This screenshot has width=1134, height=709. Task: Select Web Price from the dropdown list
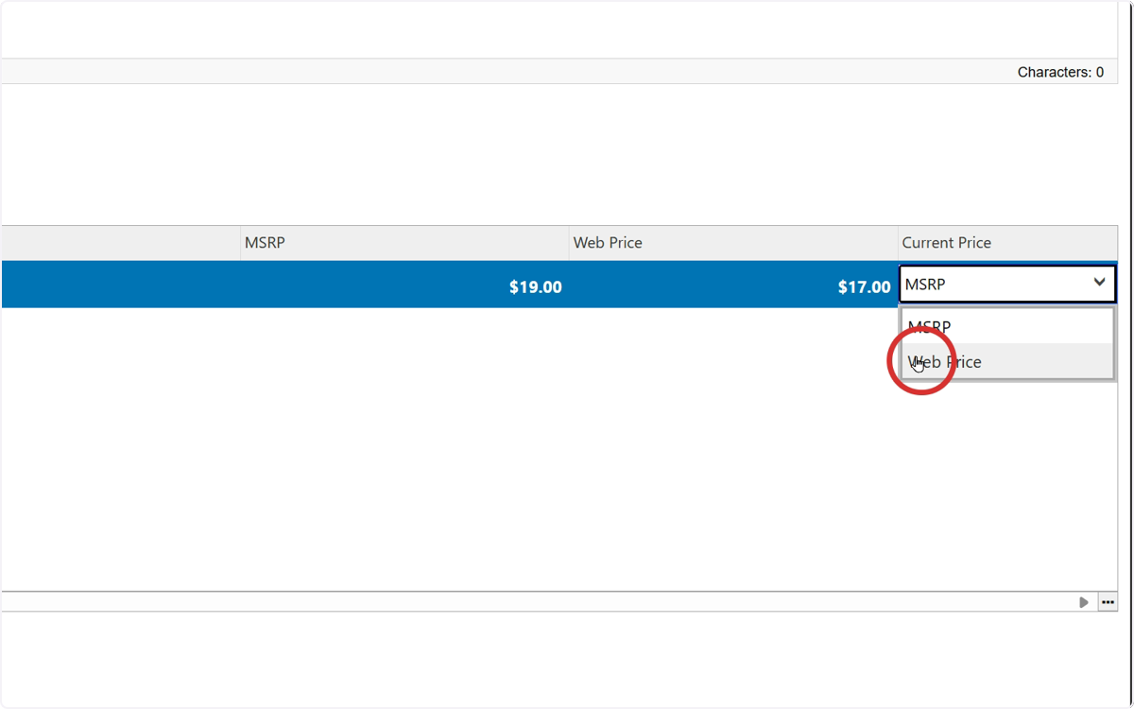coord(1007,361)
